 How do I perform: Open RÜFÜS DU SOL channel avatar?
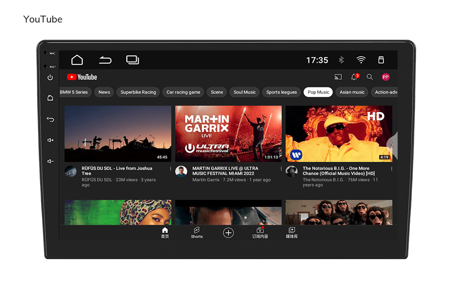point(71,171)
